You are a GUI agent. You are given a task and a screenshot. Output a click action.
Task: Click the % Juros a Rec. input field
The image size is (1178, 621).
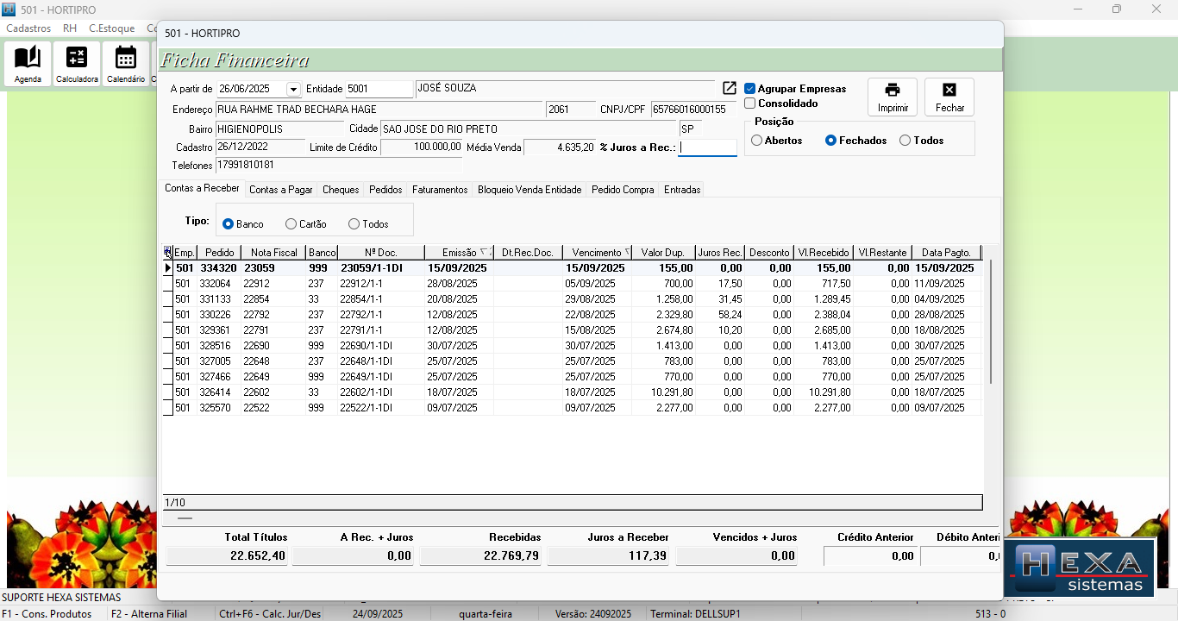pos(707,147)
